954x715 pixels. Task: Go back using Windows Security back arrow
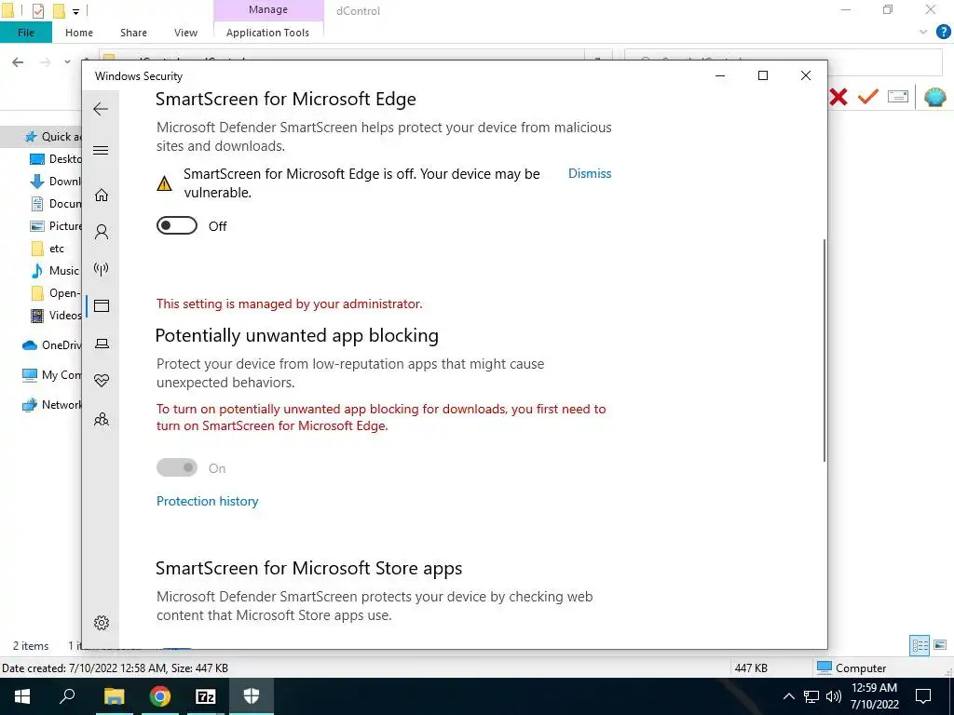tap(101, 109)
